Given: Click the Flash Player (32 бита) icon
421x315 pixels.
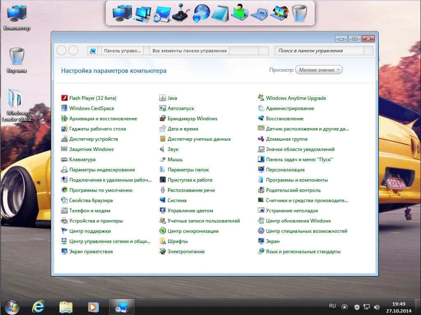Looking at the screenshot, I should [x=64, y=98].
